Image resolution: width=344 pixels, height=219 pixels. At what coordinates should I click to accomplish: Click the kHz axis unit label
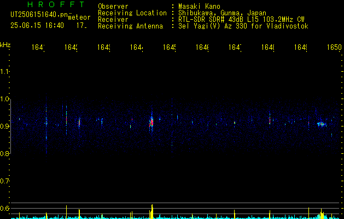point(5,44)
